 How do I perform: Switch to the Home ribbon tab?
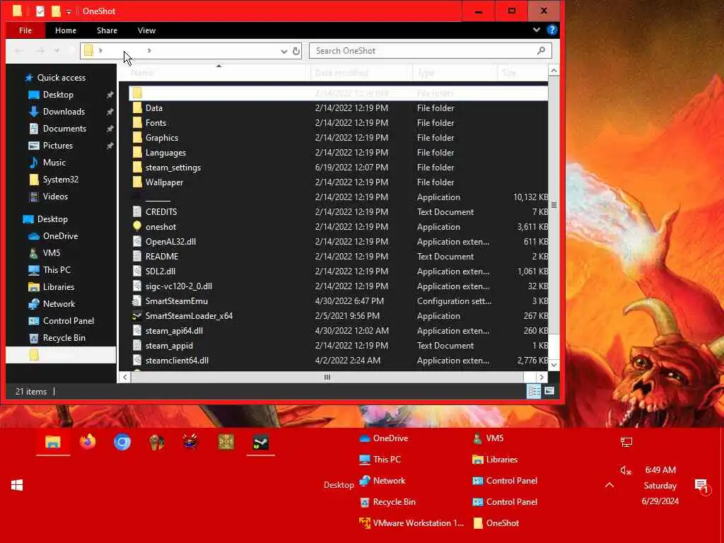click(66, 30)
